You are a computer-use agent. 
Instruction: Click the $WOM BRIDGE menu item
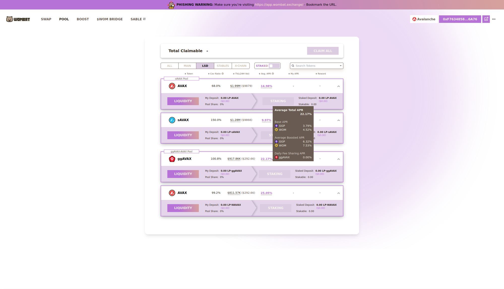pos(109,19)
